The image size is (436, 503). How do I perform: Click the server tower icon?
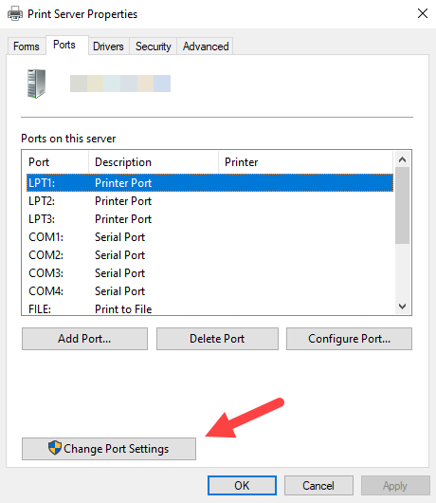click(x=36, y=84)
